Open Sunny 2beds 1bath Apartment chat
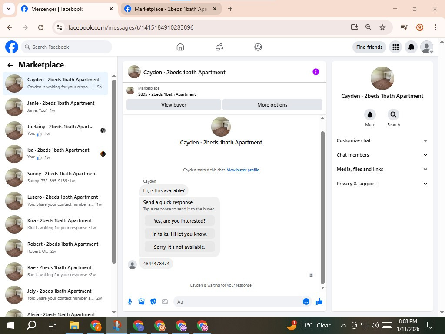Viewport: 445px width, 334px height. (x=55, y=177)
